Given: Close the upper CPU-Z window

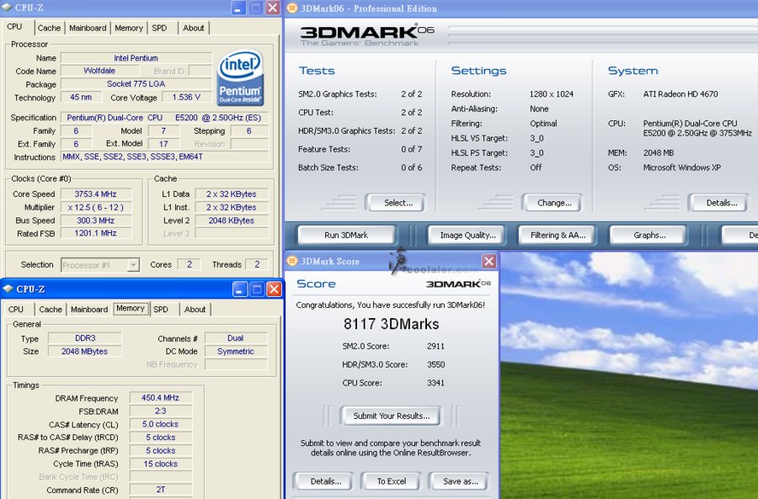Looking at the screenshot, I should (x=273, y=8).
